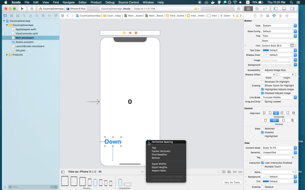Open Add New Constraints menu

coord(235,172)
